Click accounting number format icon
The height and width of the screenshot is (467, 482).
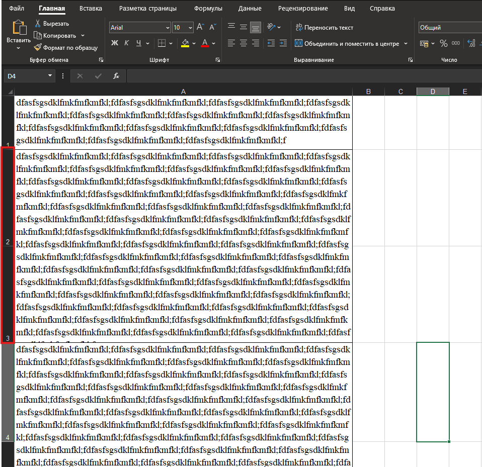(x=424, y=43)
